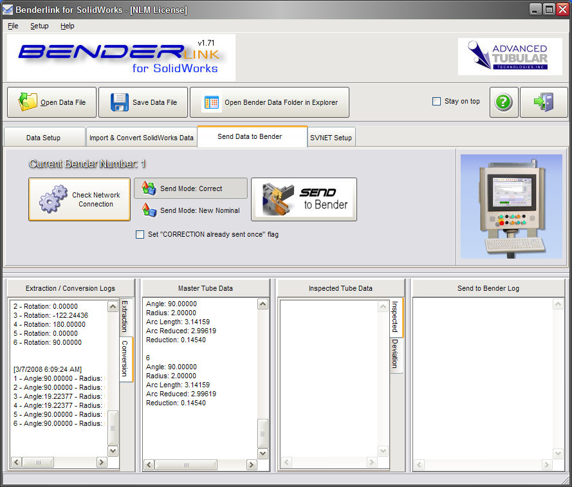Click the Advanced Tubular Technologies logo
The image size is (572, 487).
click(510, 57)
